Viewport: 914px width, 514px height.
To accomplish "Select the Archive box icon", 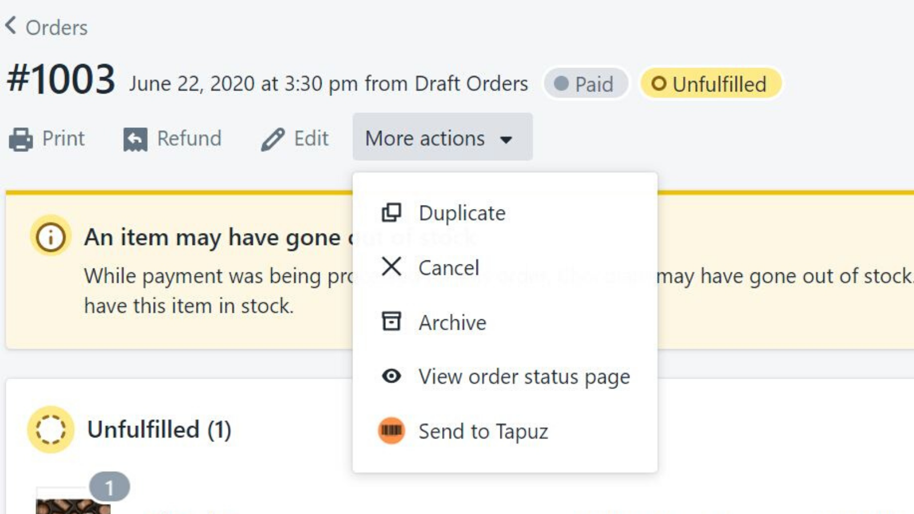I will (x=391, y=322).
